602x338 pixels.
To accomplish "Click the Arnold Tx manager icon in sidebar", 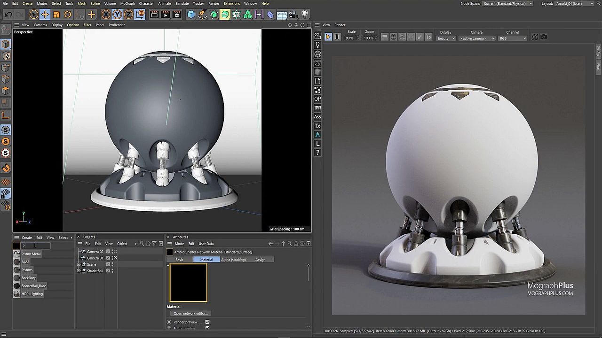I will coord(317,126).
